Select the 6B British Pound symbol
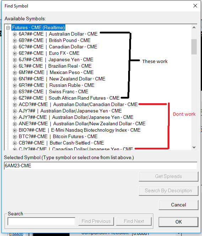Screen dimensions: 202x236 coord(55,40)
